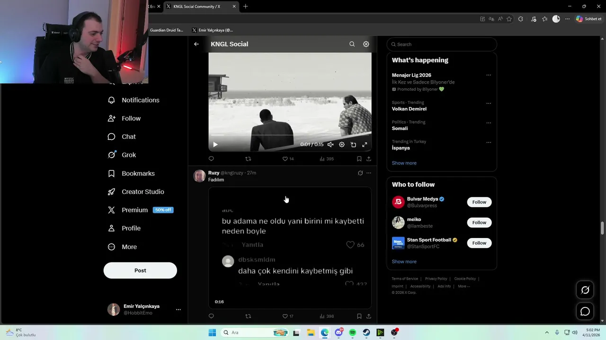Open Grok actions on Ruzy's post
Viewport: 606px width, 340px height.
click(x=360, y=173)
